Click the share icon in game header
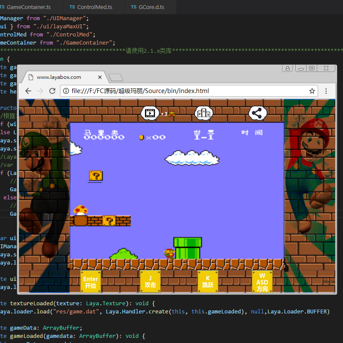Image resolution: width=343 pixels, height=343 pixels. (257, 113)
